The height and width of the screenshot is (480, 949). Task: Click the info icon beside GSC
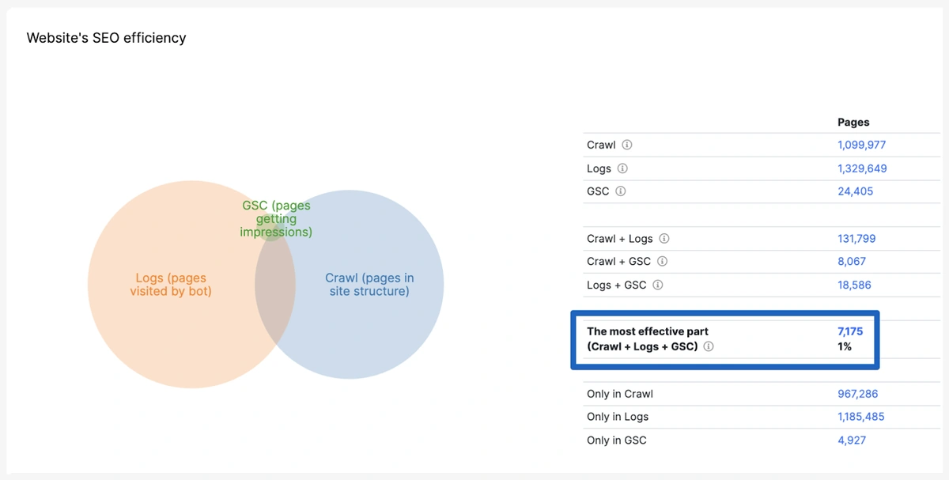coord(621,191)
